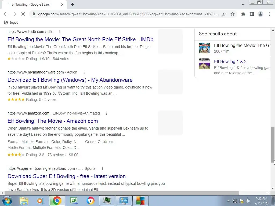This screenshot has width=275, height=206.
Task: Click the horizontal scroll right arrow
Action: 268,193
